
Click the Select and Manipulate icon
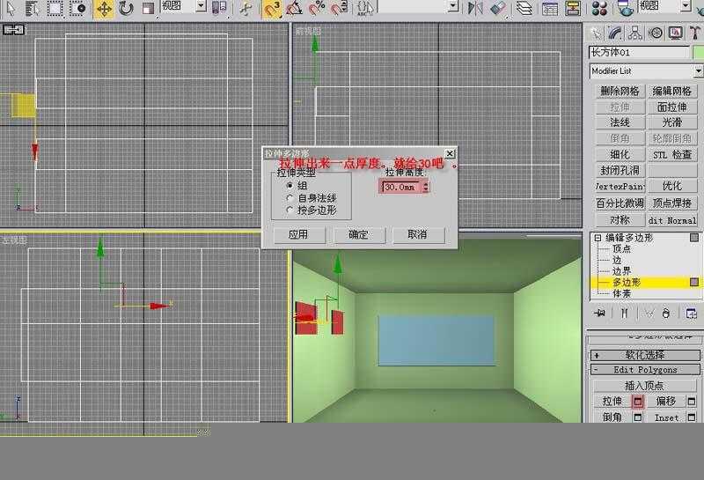[x=246, y=8]
